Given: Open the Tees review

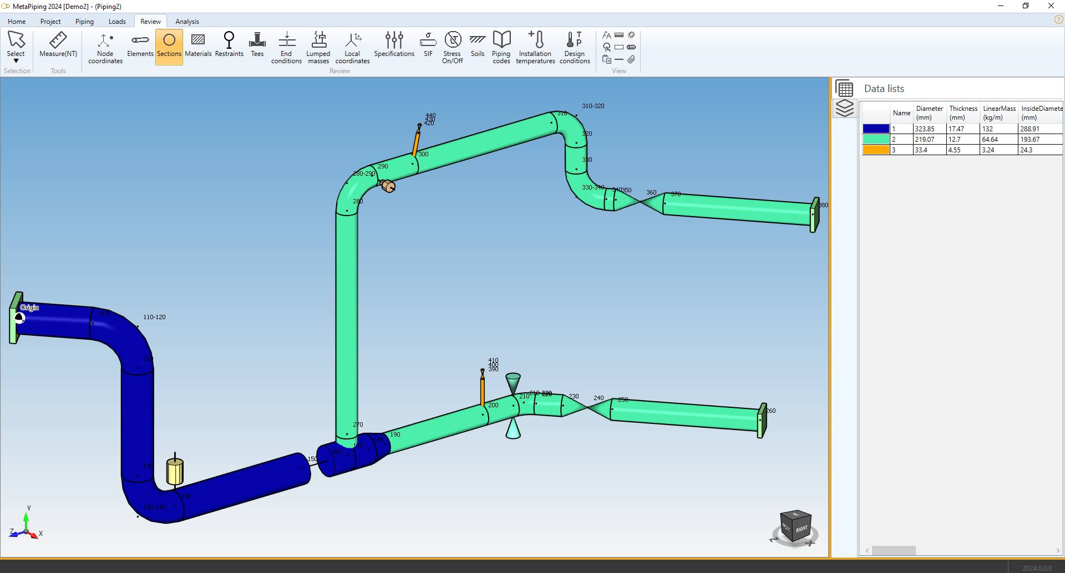Looking at the screenshot, I should point(257,44).
